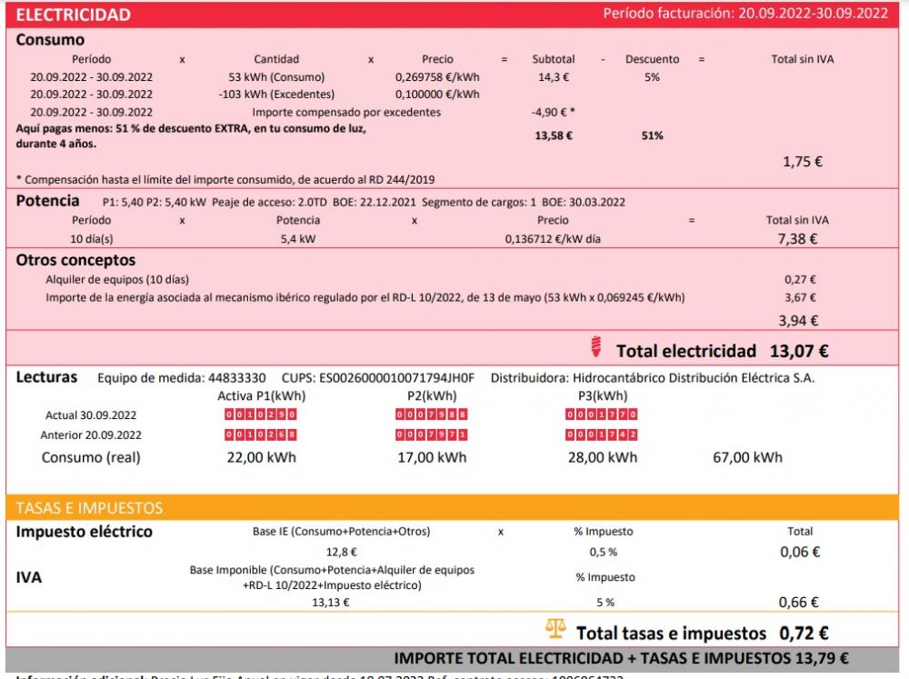Click the 0,5 % tax rate
This screenshot has width=909, height=679.
tap(604, 552)
